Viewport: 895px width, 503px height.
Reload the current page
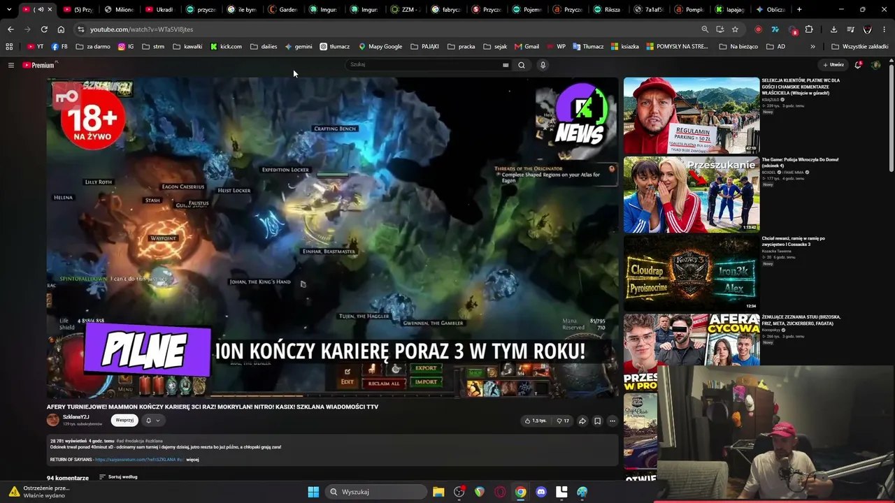click(44, 29)
